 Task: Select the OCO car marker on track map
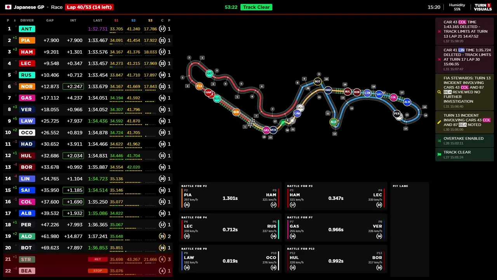pos(300,108)
